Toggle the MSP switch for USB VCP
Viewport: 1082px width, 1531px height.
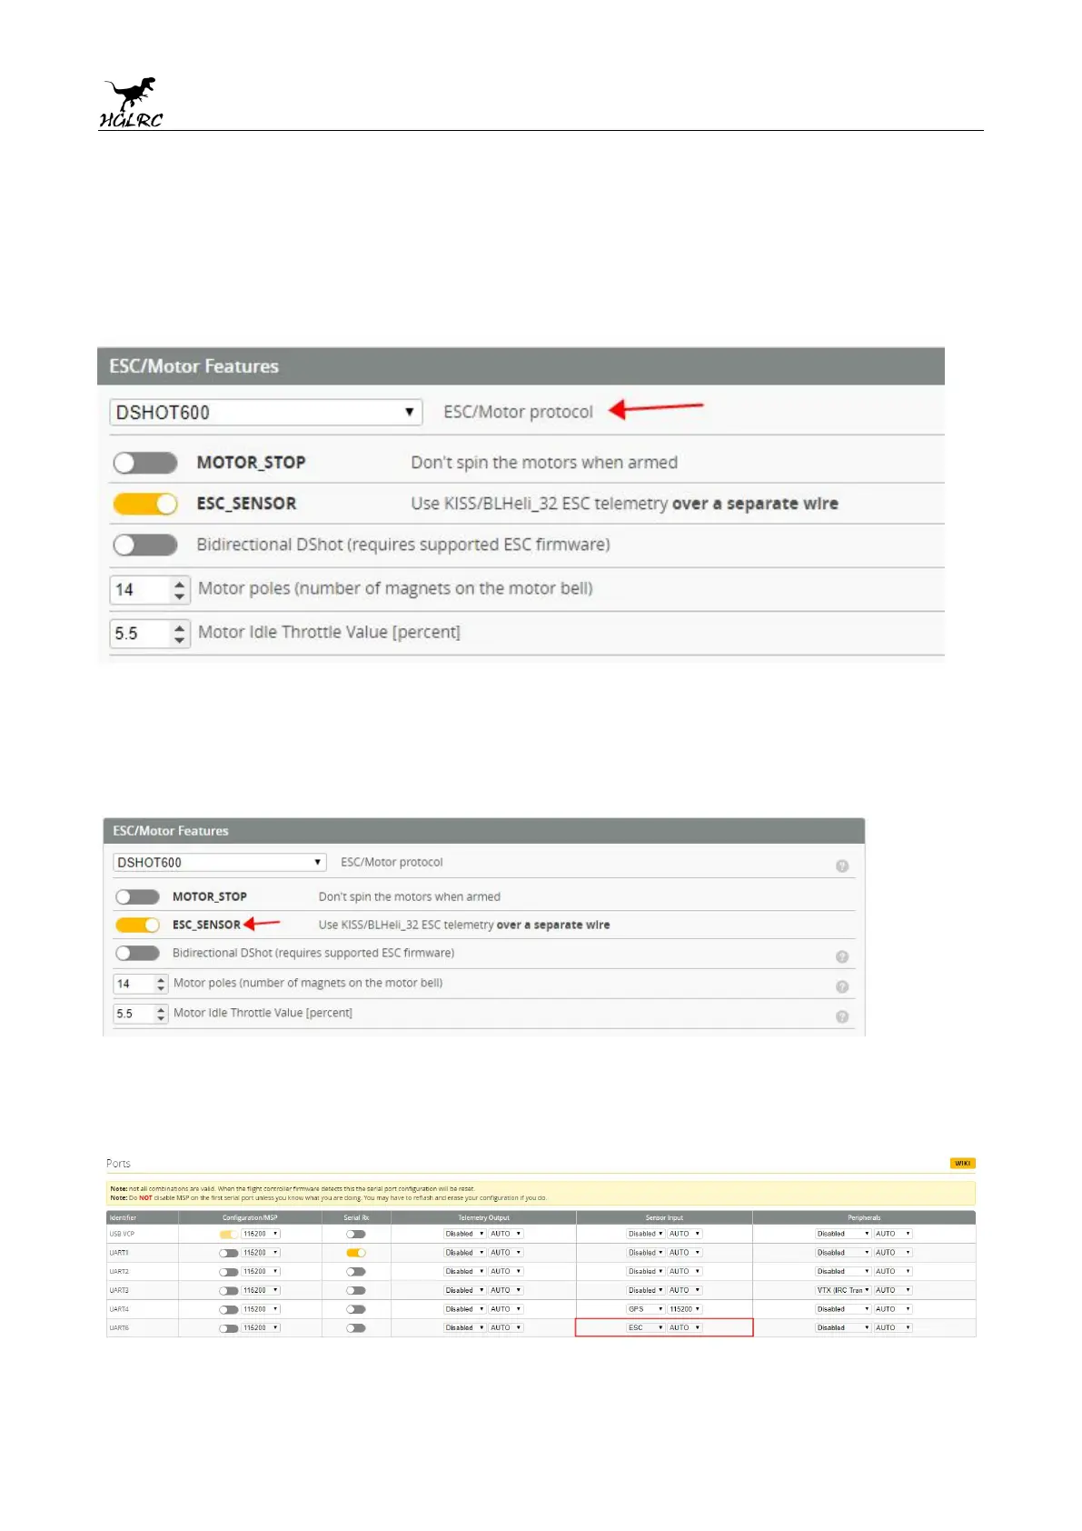(229, 1234)
